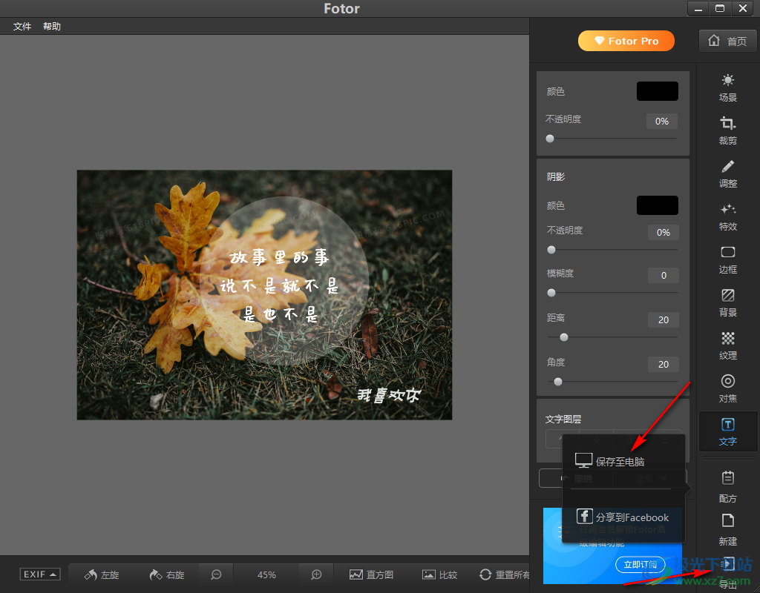
Task: Click the 文字图层 section label
Action: [x=563, y=420]
